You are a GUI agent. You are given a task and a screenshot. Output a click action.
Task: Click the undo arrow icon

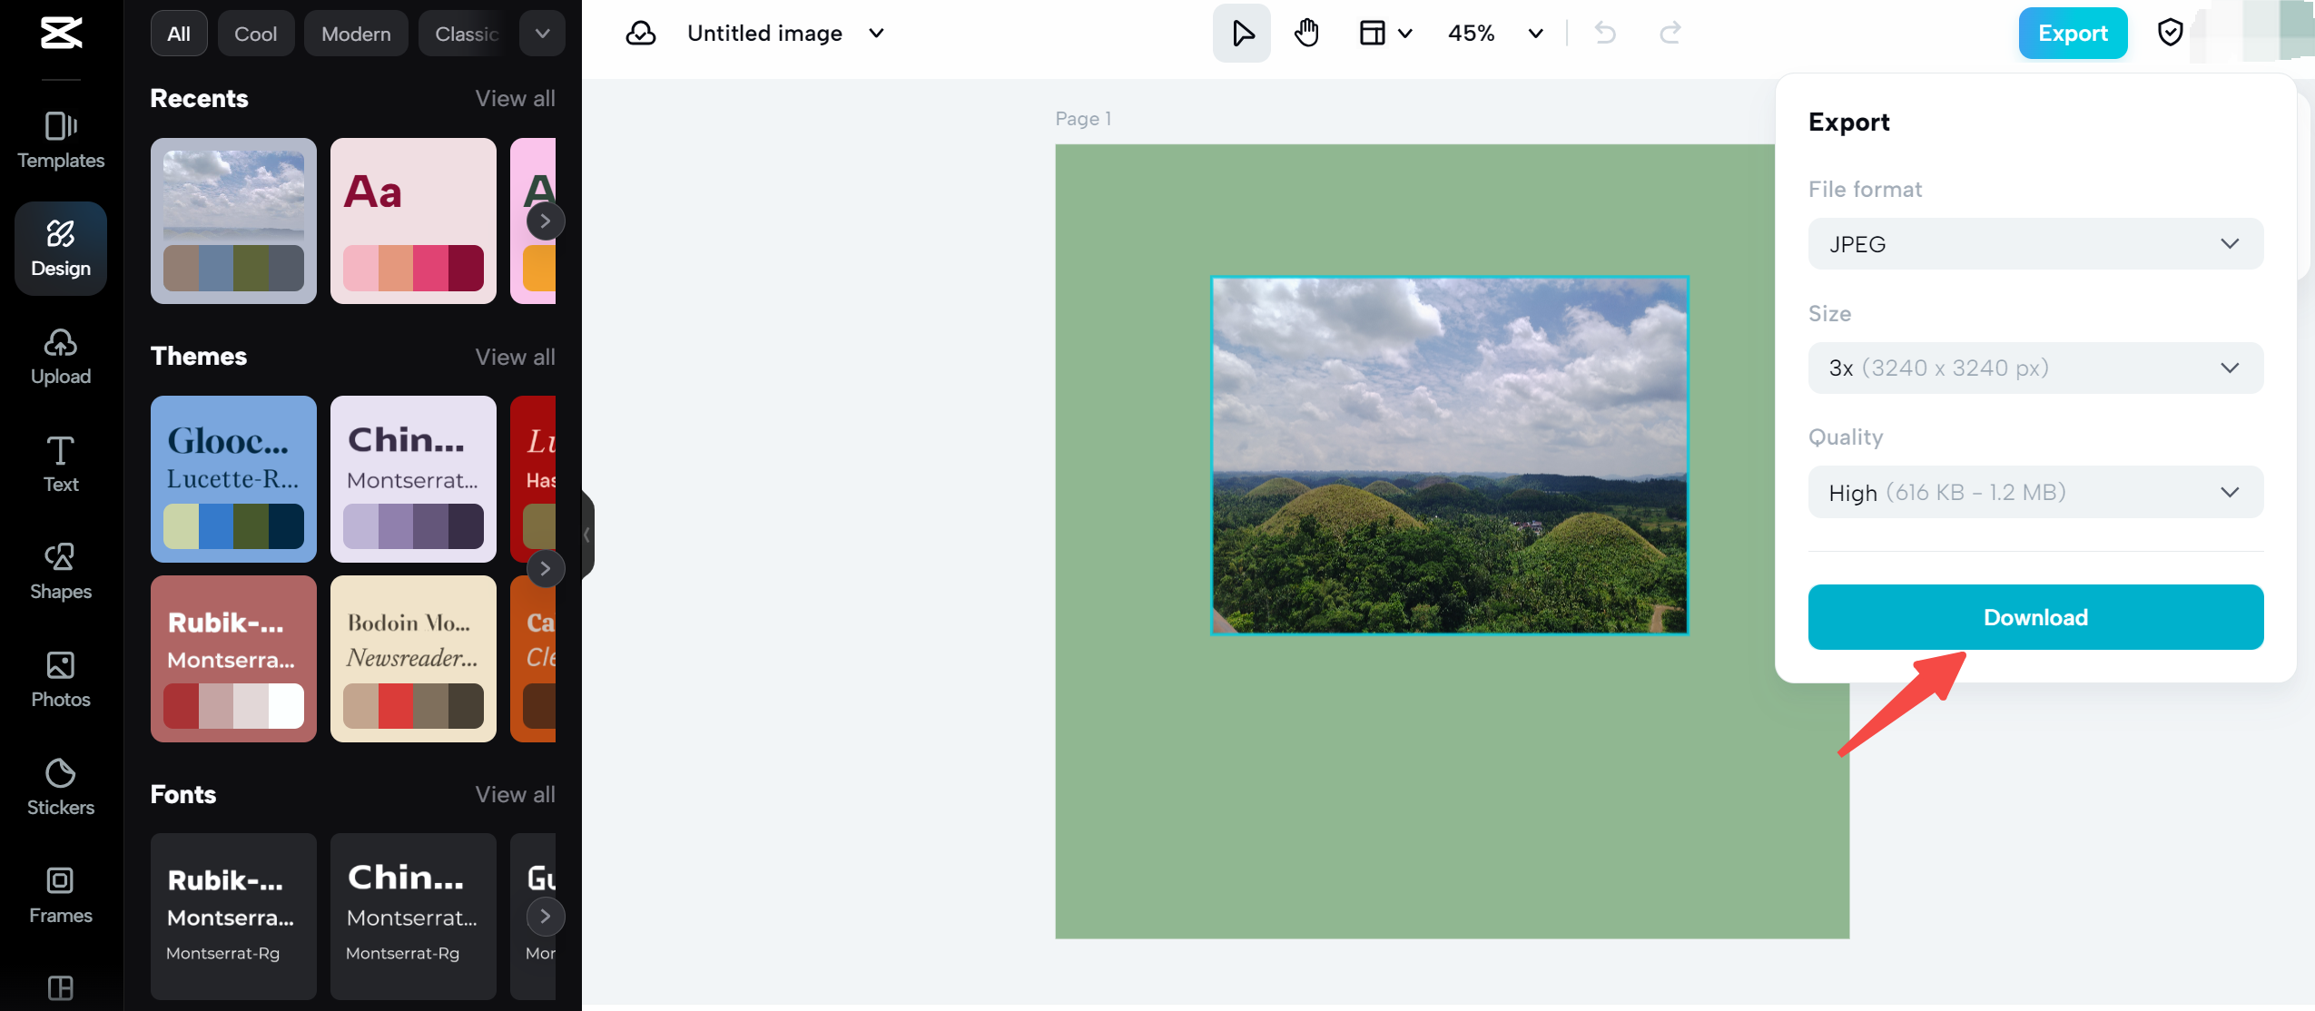point(1605,33)
